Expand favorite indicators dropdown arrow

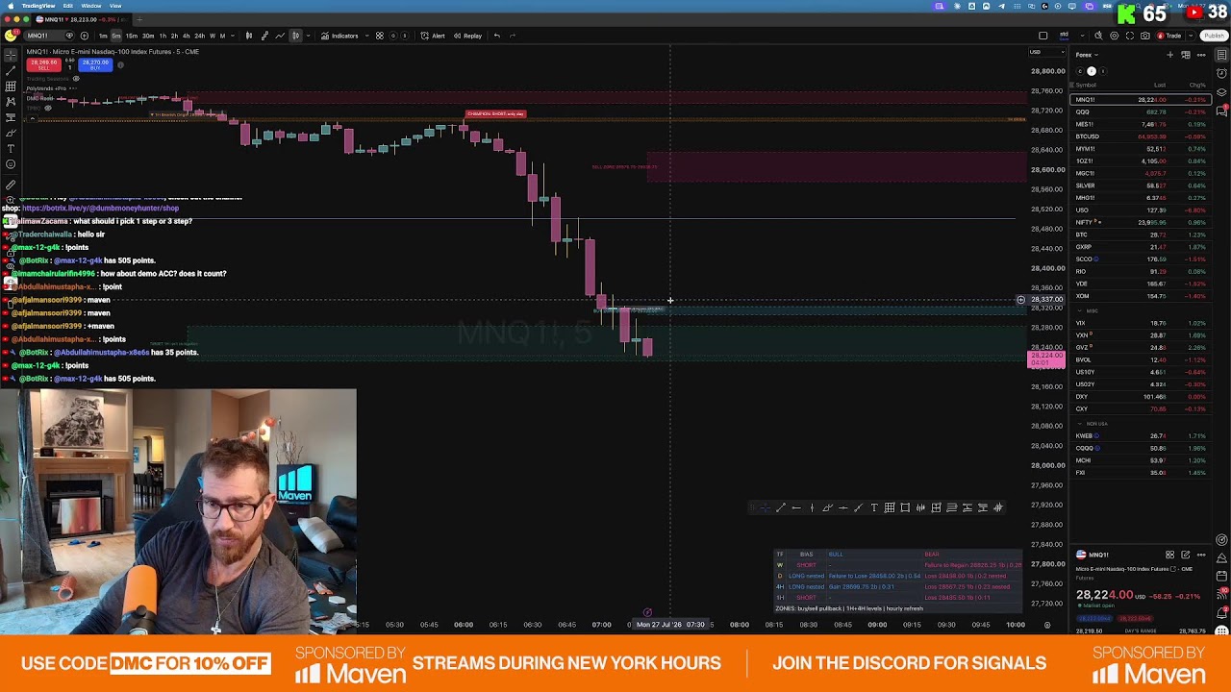tap(366, 36)
